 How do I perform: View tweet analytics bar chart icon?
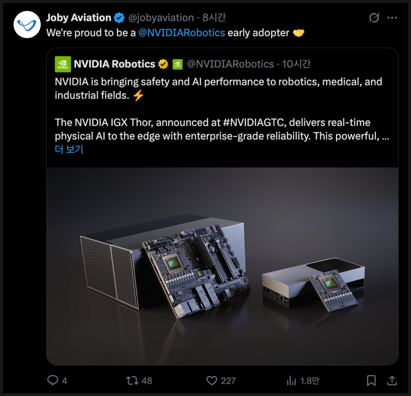tap(291, 380)
